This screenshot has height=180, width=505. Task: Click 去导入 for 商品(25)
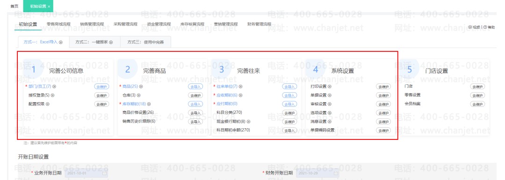pos(195,87)
